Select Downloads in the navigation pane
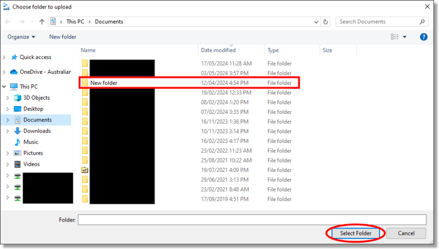 point(37,131)
